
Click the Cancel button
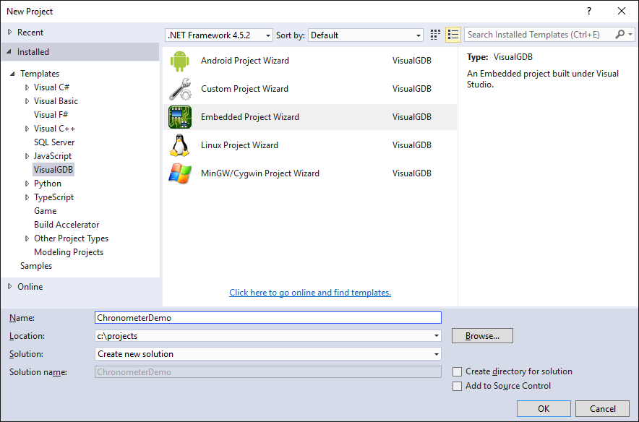tap(602, 408)
